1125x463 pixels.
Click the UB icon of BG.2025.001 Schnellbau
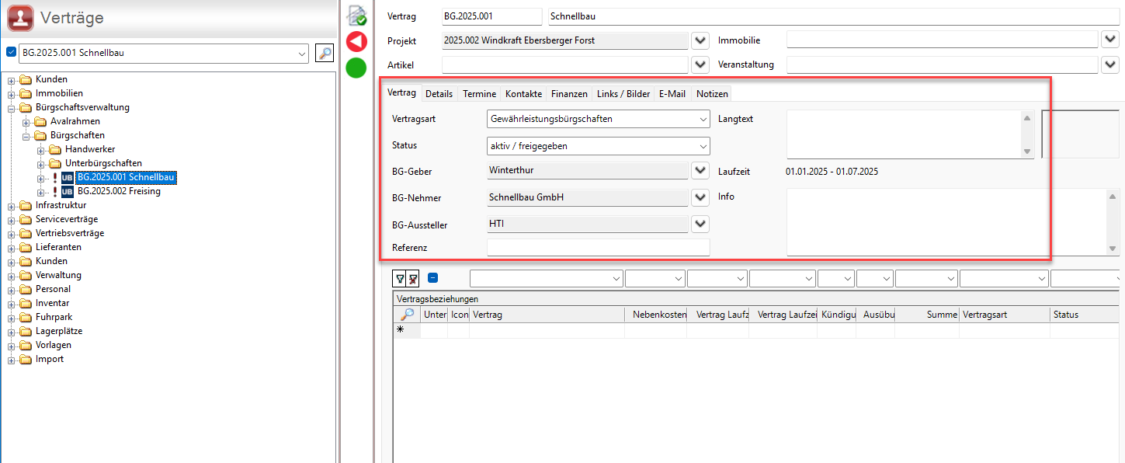(68, 178)
